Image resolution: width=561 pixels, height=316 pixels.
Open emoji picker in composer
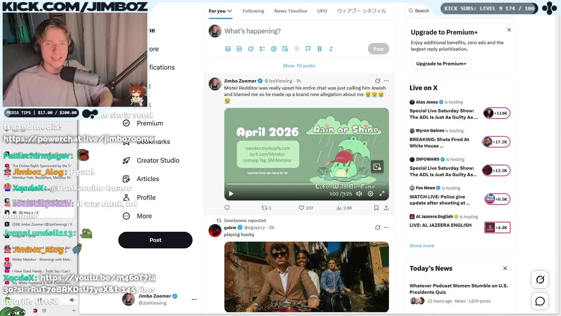point(273,49)
